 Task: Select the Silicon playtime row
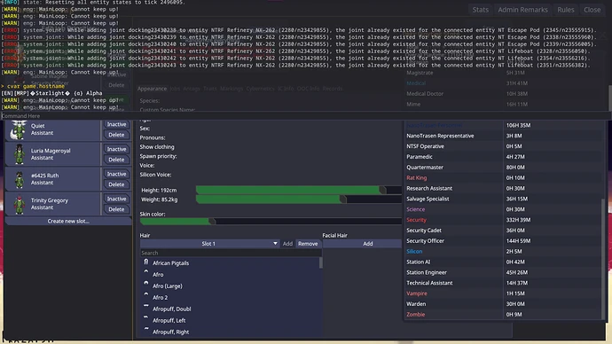tap(504, 252)
